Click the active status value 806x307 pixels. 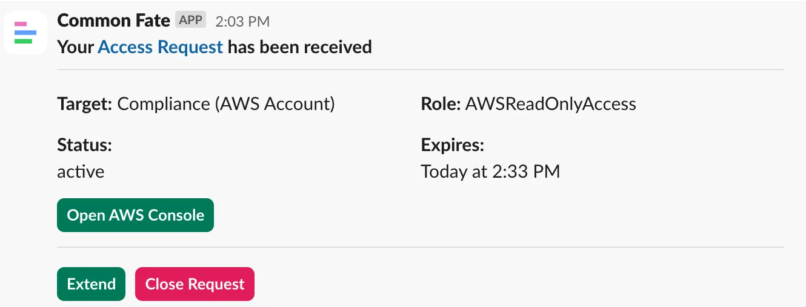81,172
